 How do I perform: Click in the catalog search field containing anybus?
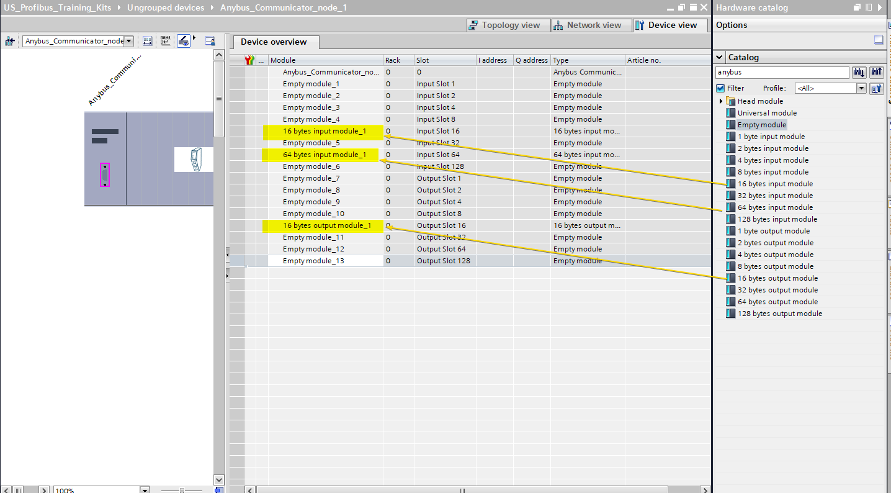(781, 72)
